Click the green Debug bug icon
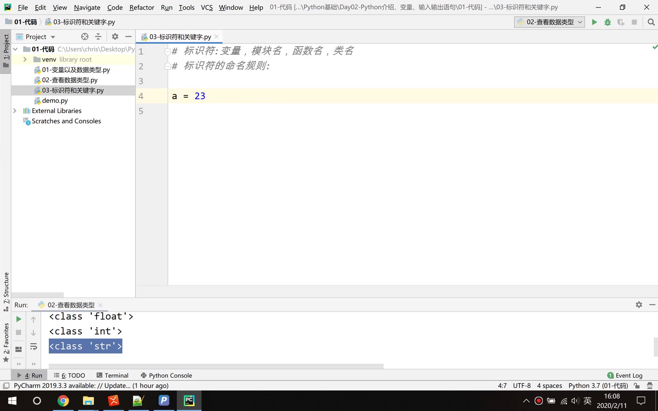 pos(607,22)
